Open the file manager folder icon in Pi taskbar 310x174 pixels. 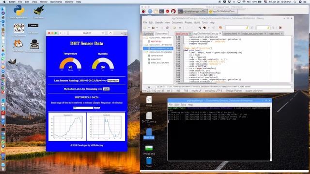(156, 12)
